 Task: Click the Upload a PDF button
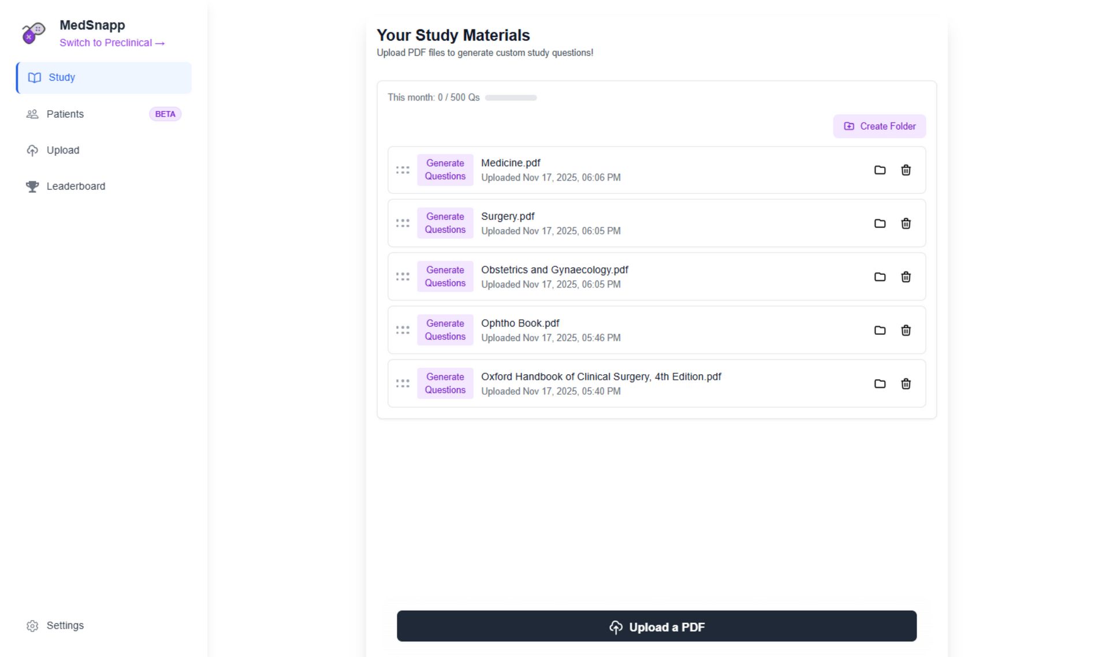click(x=656, y=626)
